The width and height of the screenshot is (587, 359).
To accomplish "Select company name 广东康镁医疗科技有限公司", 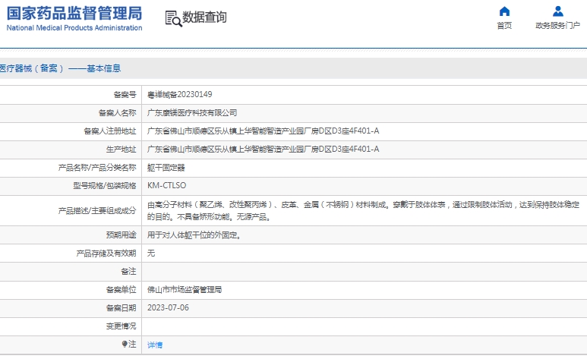I will 192,112.
